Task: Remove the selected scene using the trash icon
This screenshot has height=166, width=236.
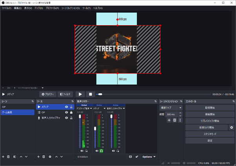Action: click(x=8, y=157)
